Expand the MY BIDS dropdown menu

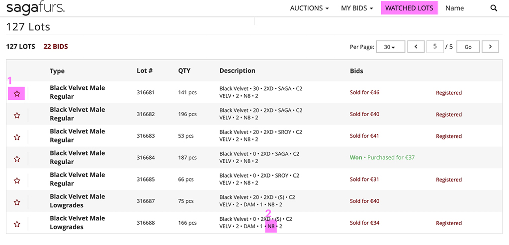coord(356,8)
